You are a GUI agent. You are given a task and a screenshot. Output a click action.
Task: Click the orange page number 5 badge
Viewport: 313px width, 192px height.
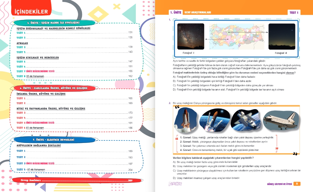297,184
